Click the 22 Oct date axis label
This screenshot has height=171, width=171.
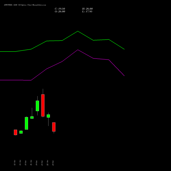(48, 163)
